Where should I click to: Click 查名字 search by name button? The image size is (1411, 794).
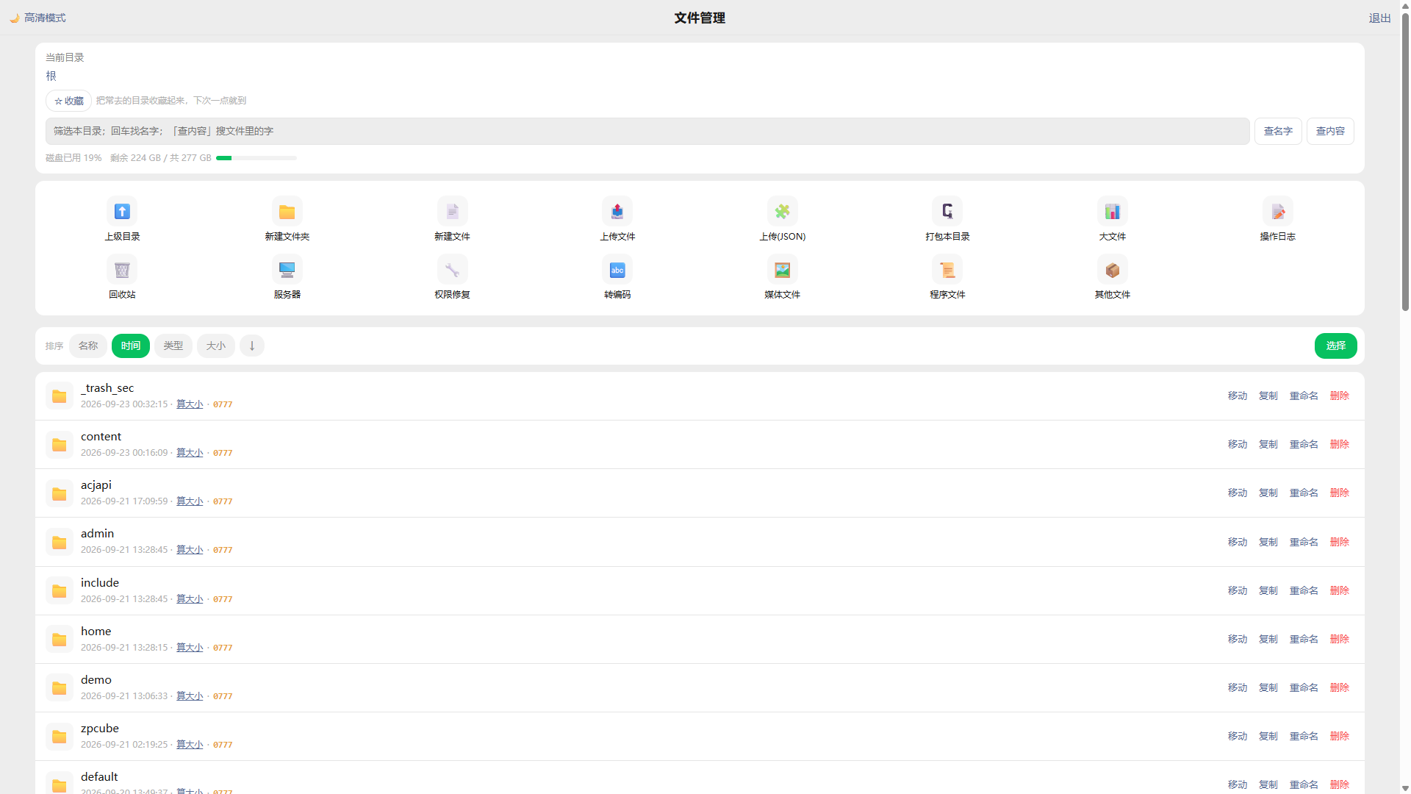1278,131
